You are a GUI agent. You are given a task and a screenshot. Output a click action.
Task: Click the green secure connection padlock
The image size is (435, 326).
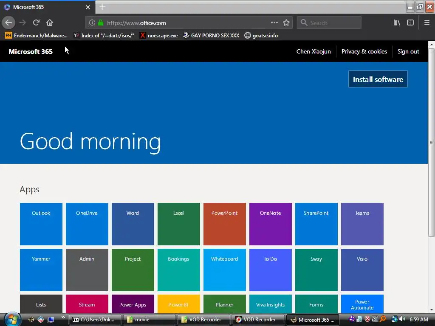(101, 23)
